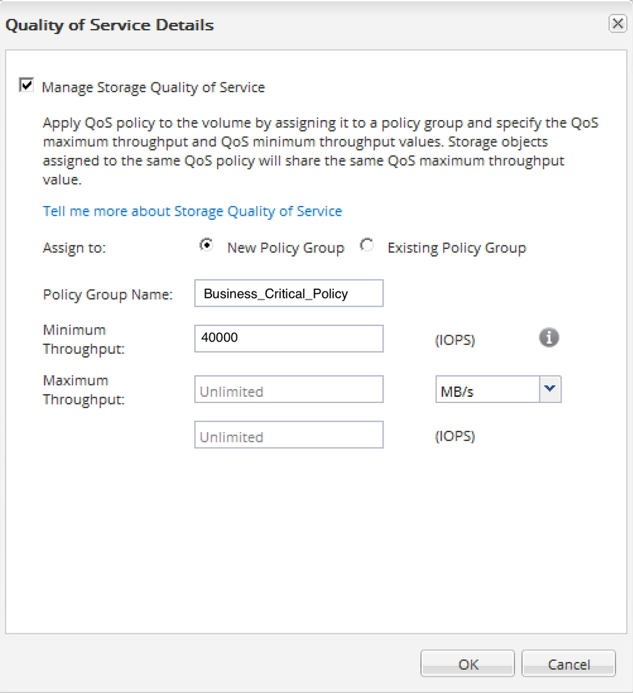Expand the MB/s unit dropdown arrow
Screen dimensions: 633x693
point(550,390)
